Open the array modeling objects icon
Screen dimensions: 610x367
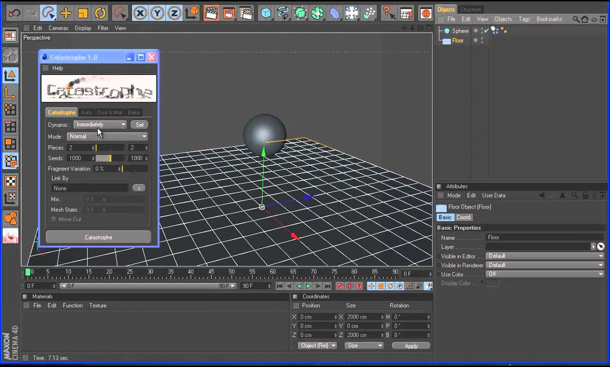pyautogui.click(x=317, y=13)
